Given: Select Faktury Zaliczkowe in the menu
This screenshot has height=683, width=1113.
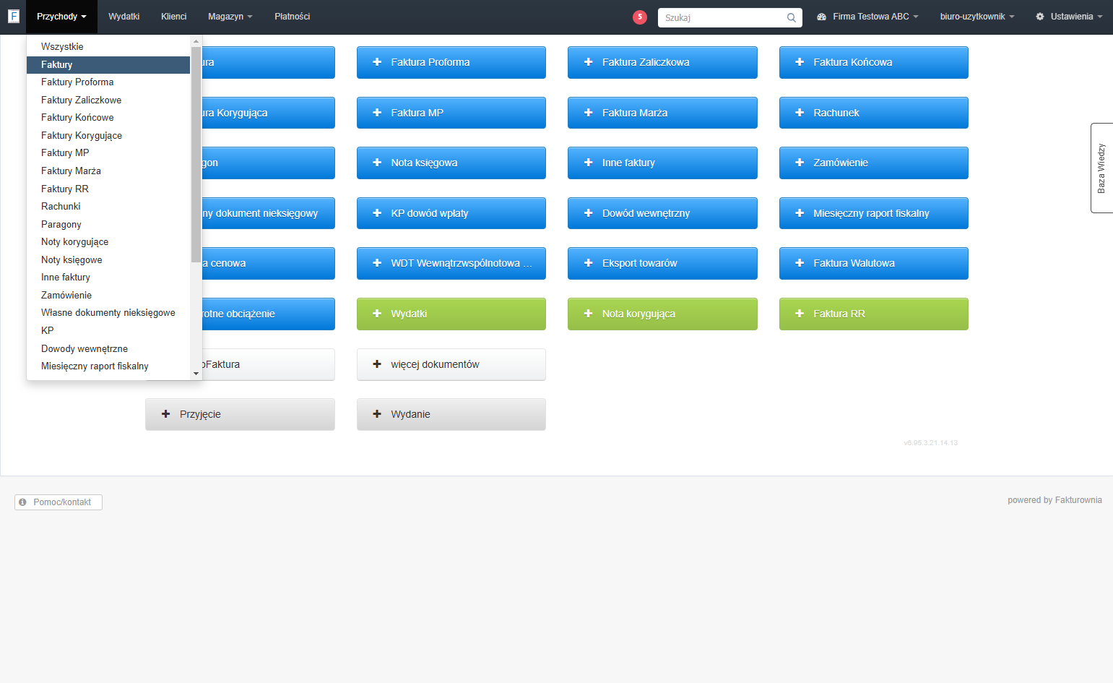Looking at the screenshot, I should (x=108, y=100).
